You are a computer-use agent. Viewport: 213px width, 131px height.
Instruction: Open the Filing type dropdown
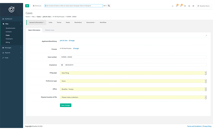click(x=133, y=73)
